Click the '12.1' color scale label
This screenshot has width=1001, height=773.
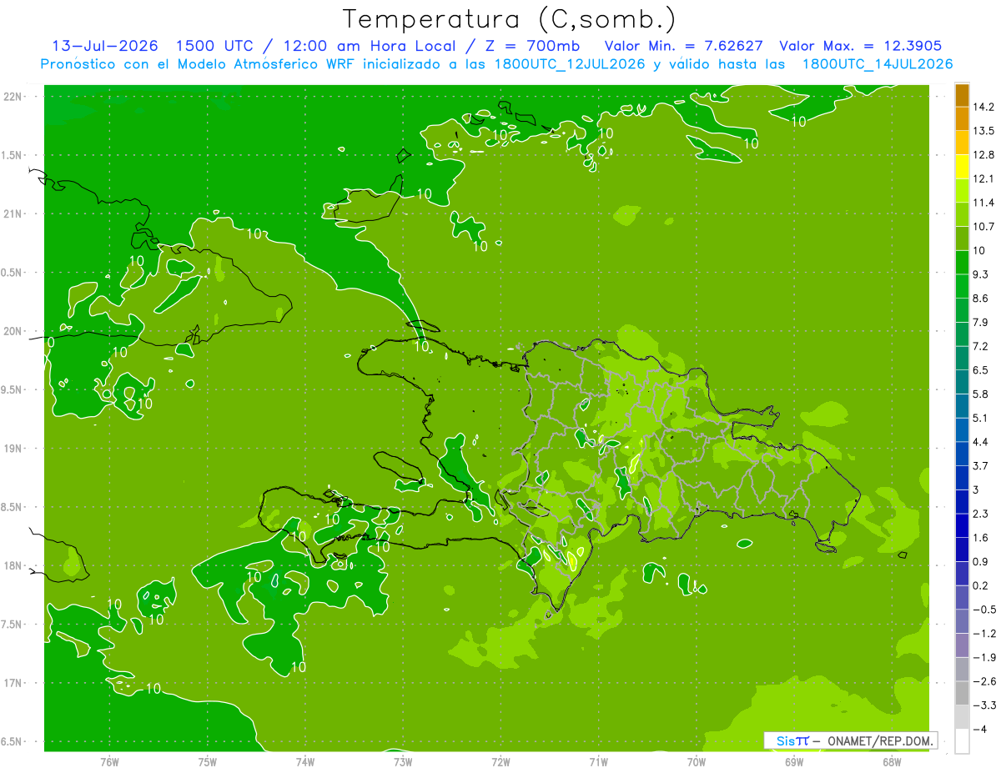click(x=984, y=178)
